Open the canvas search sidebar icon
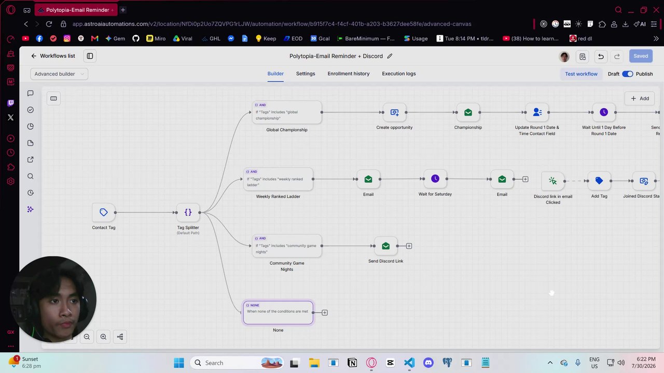 click(x=30, y=176)
